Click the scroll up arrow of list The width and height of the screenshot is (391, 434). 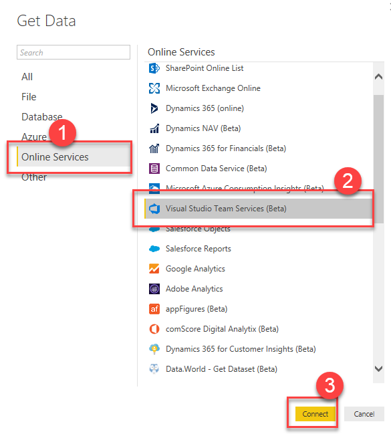(x=378, y=77)
